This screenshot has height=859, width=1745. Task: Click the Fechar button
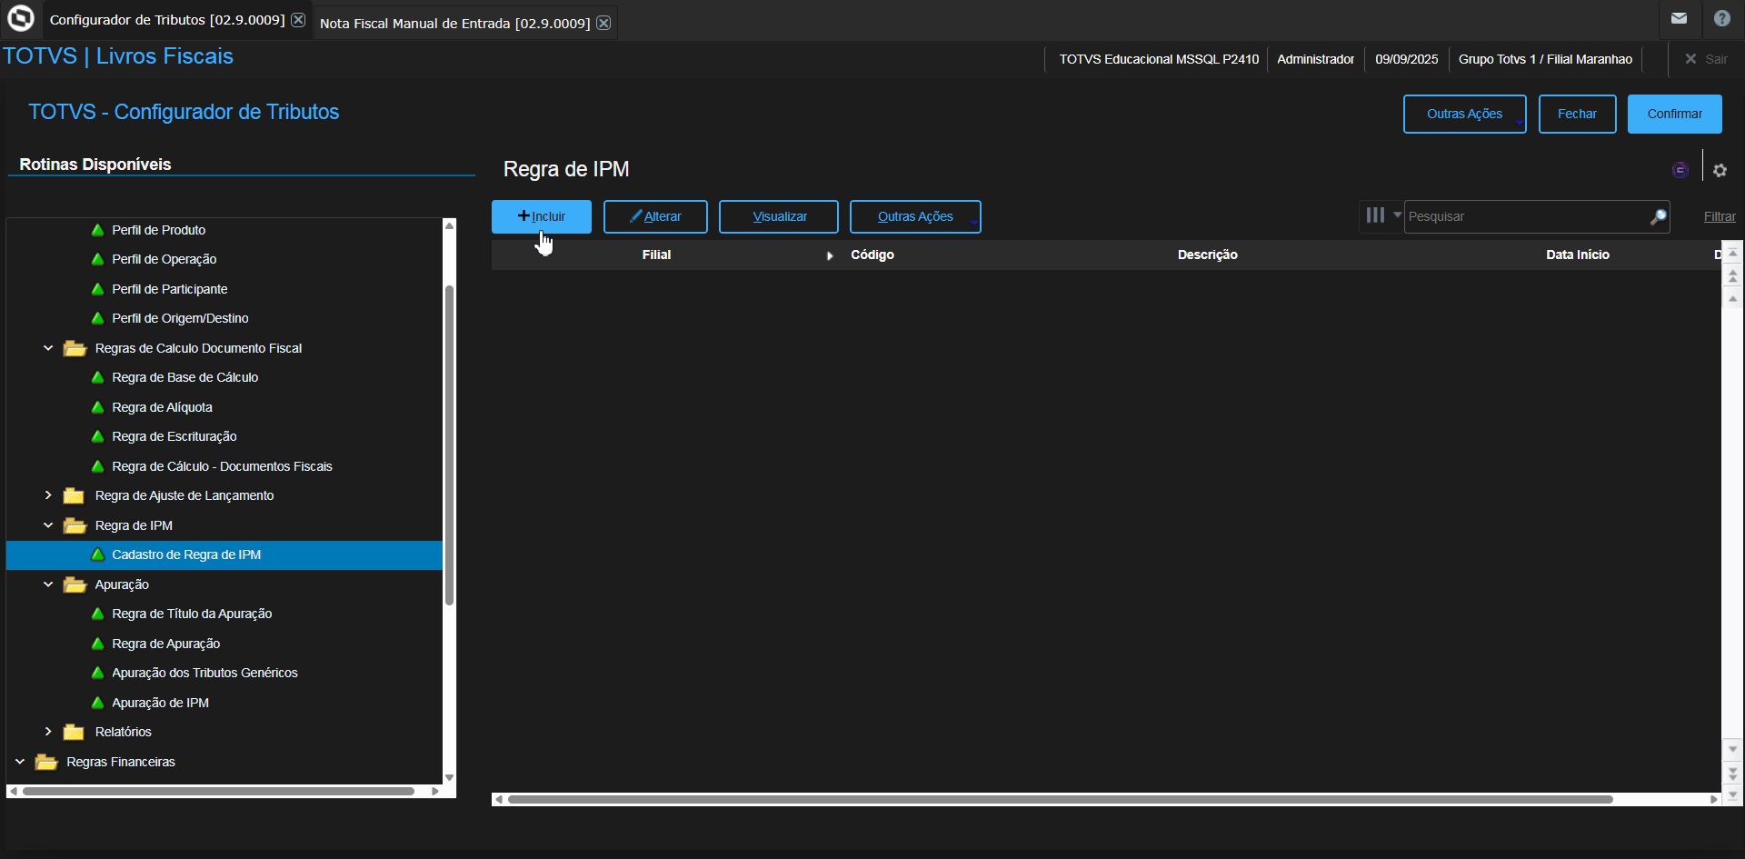1577,114
